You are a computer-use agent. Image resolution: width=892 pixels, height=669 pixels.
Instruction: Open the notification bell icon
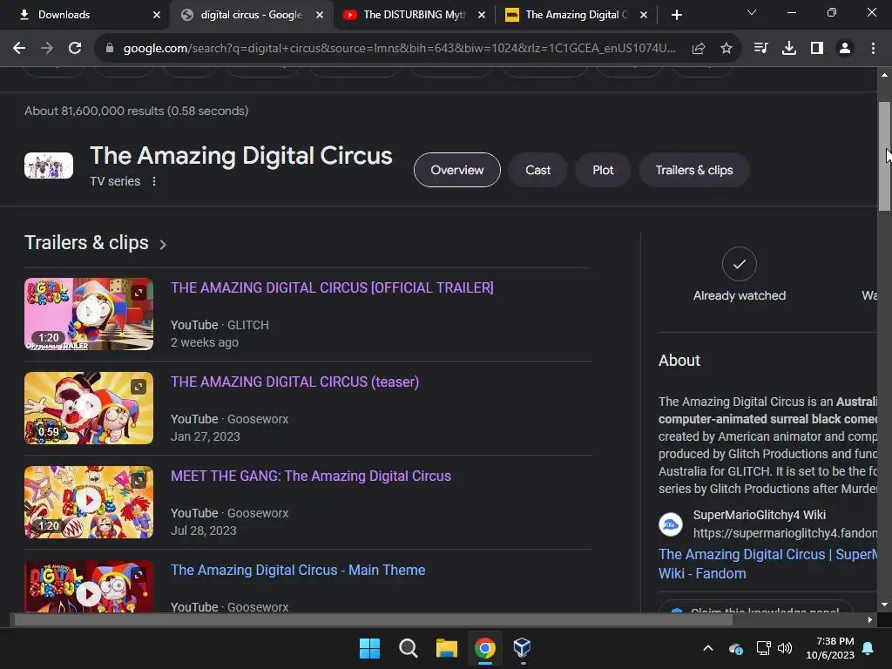click(x=868, y=648)
